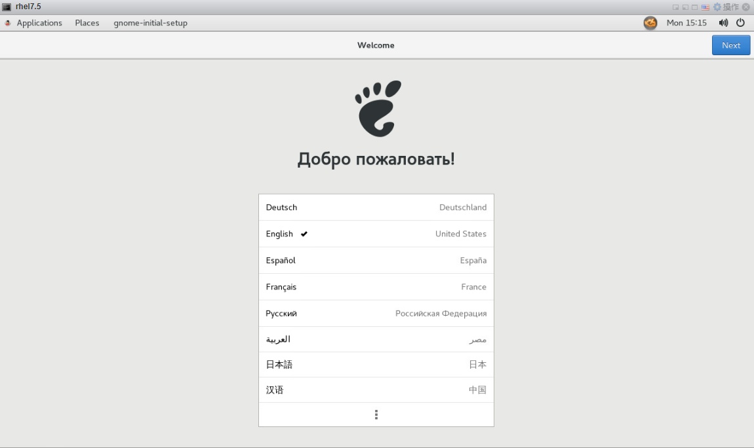Image resolution: width=754 pixels, height=448 pixels.
Task: Click the rhel7.5 console icon in title bar
Action: pyautogui.click(x=7, y=7)
